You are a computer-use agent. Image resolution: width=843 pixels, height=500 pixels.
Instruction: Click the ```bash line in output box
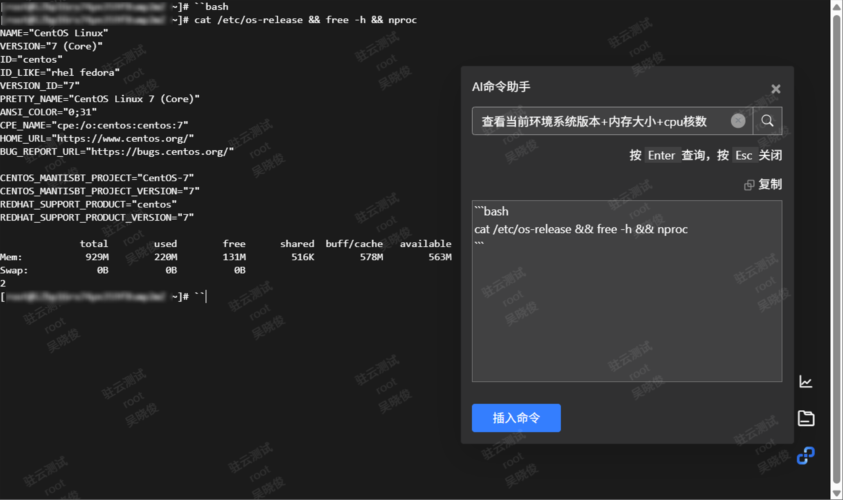(491, 212)
